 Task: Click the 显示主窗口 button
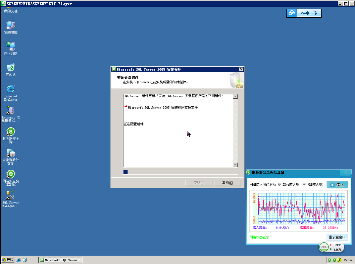(x=337, y=237)
